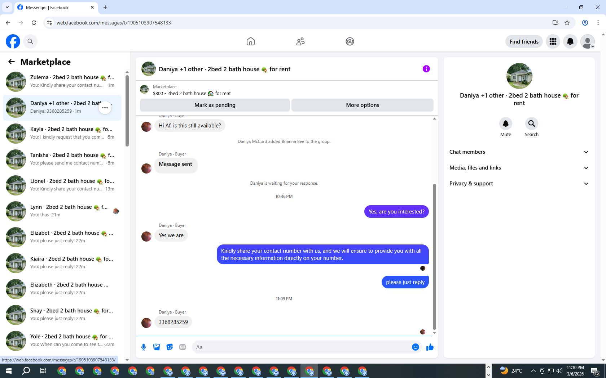Send a thumbs-up like
The width and height of the screenshot is (606, 378).
click(x=430, y=347)
